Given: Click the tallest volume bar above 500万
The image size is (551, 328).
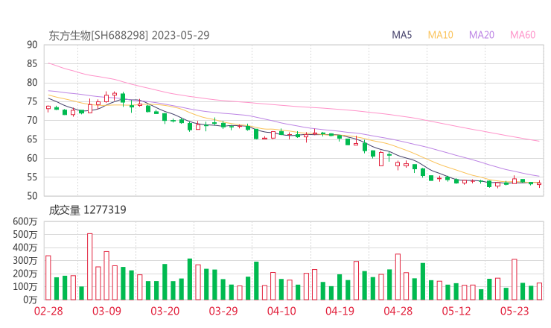Looking at the screenshot, I should (90, 267).
